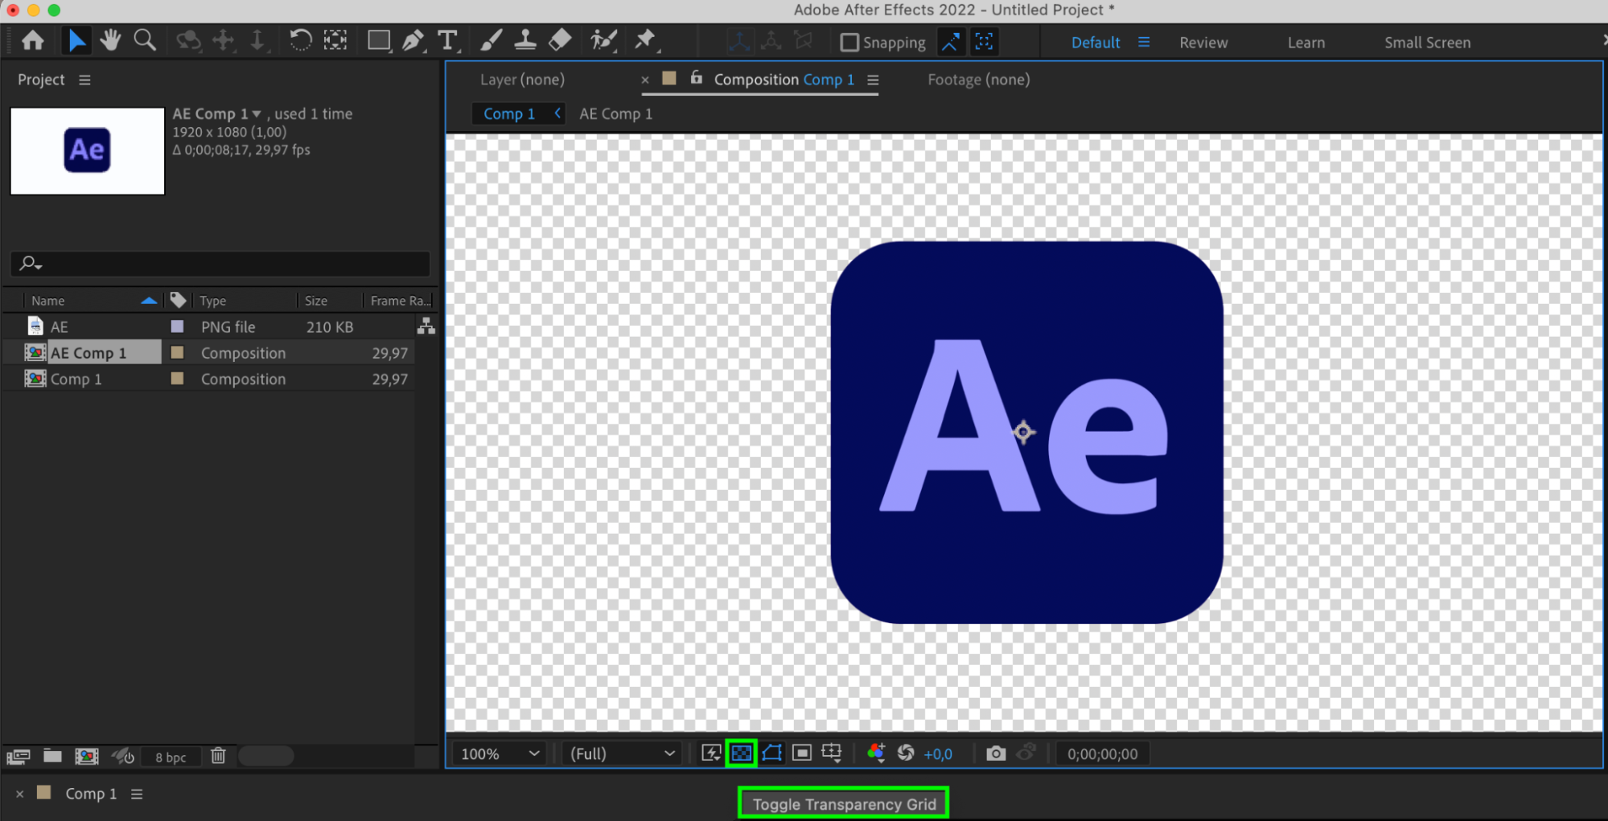Toggle the transparency grid button

point(741,753)
